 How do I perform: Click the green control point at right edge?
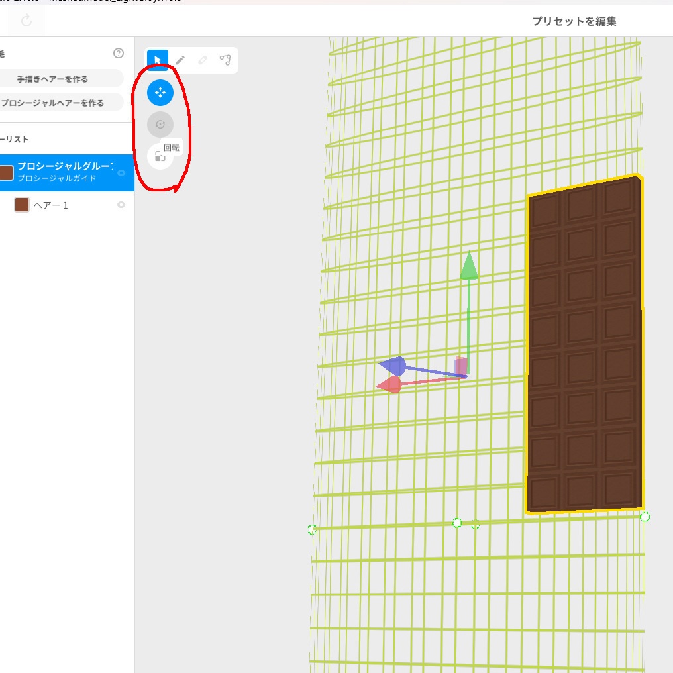click(645, 517)
